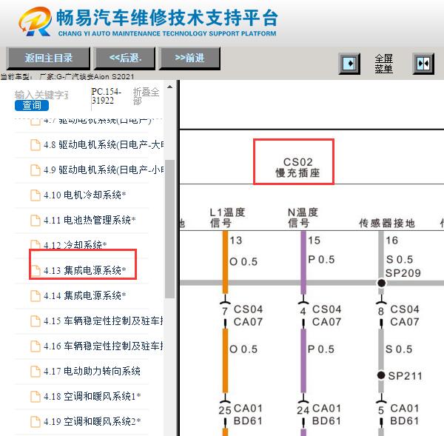Focus the keyword search input field
The image size is (444, 436).
point(41,95)
